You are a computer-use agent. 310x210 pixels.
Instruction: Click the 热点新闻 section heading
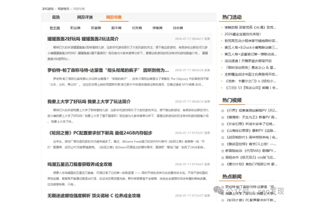click(232, 176)
